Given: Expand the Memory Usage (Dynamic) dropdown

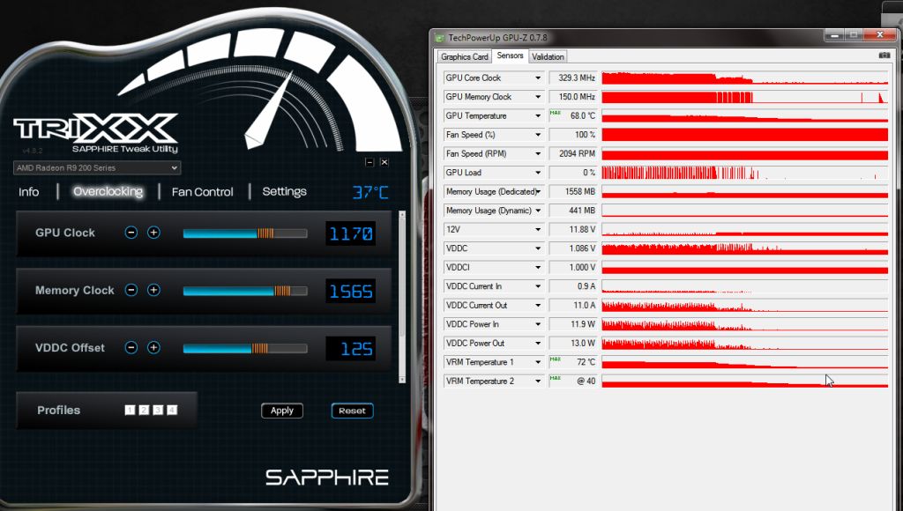Looking at the screenshot, I should pos(538,211).
